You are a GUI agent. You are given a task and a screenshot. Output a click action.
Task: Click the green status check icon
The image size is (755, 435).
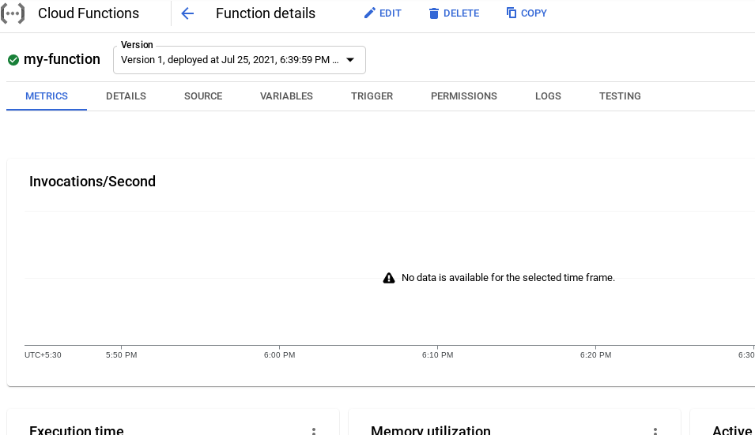(13, 60)
